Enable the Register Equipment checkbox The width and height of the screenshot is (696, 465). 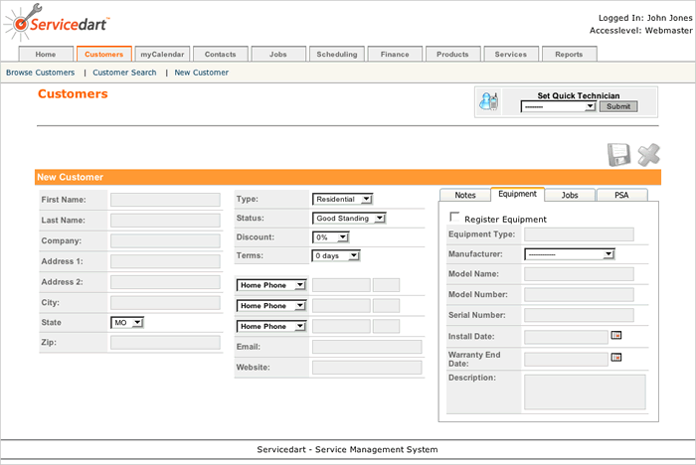point(455,218)
